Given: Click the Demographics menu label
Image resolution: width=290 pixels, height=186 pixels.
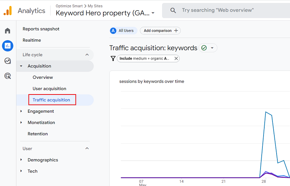Looking at the screenshot, I should tap(43, 160).
